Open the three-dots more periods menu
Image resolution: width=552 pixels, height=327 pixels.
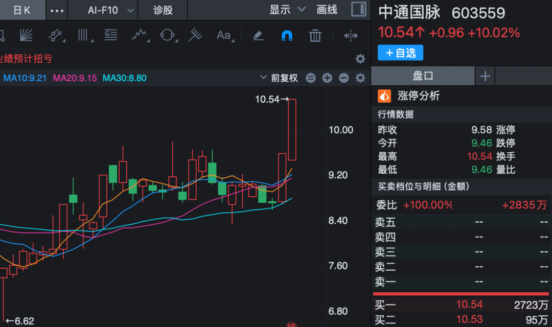coord(57,11)
